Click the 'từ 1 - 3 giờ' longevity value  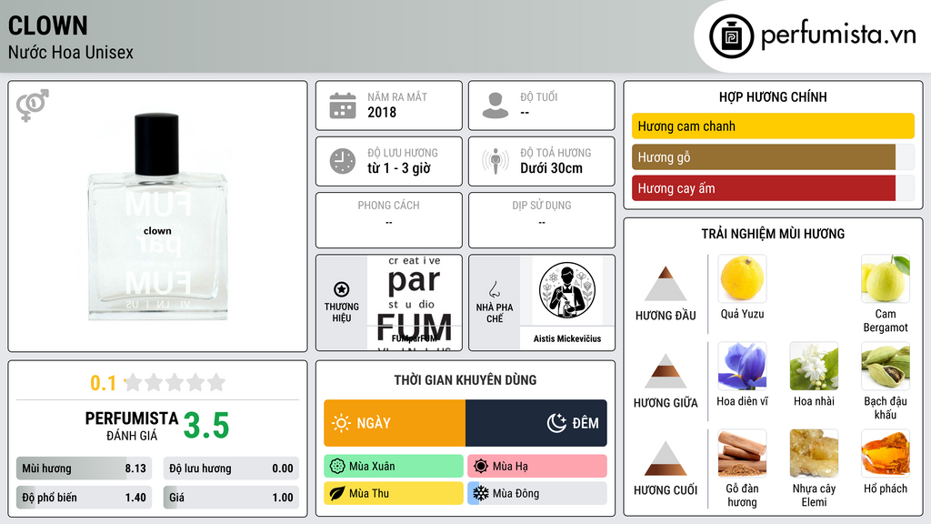399,168
